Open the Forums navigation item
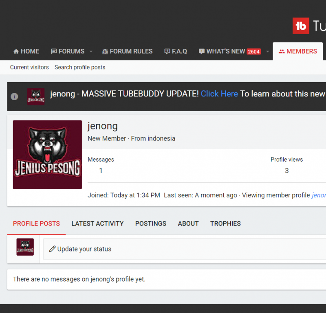The image size is (326, 313). point(68,51)
